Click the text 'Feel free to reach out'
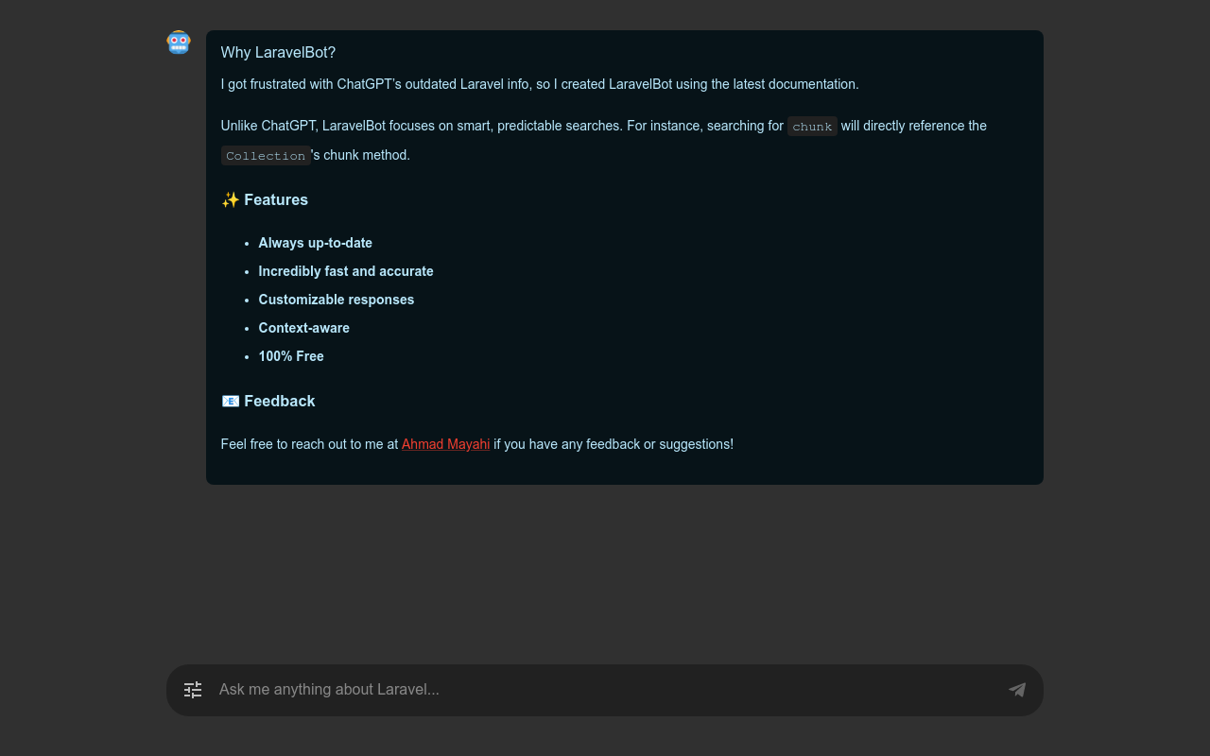Image resolution: width=1210 pixels, height=756 pixels. (x=284, y=444)
